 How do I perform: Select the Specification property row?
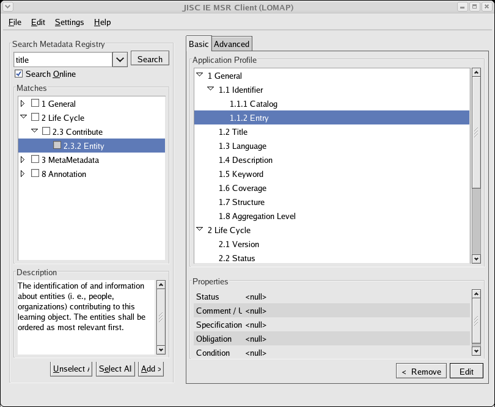[x=332, y=325]
